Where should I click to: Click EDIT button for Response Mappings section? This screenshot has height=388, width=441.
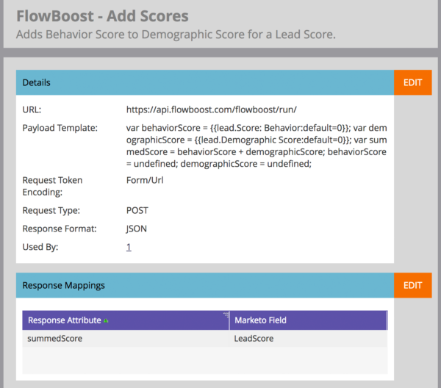pyautogui.click(x=412, y=285)
